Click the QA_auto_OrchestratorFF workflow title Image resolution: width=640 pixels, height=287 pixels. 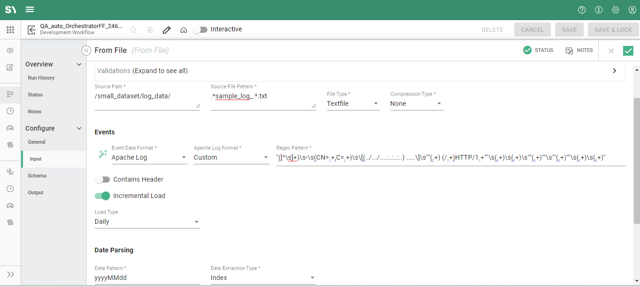tap(81, 26)
